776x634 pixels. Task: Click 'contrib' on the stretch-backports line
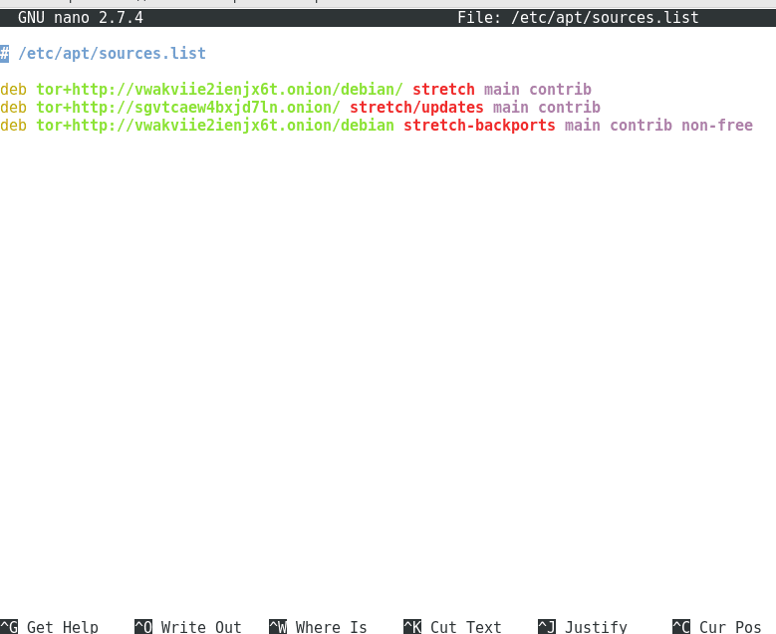[x=641, y=126]
